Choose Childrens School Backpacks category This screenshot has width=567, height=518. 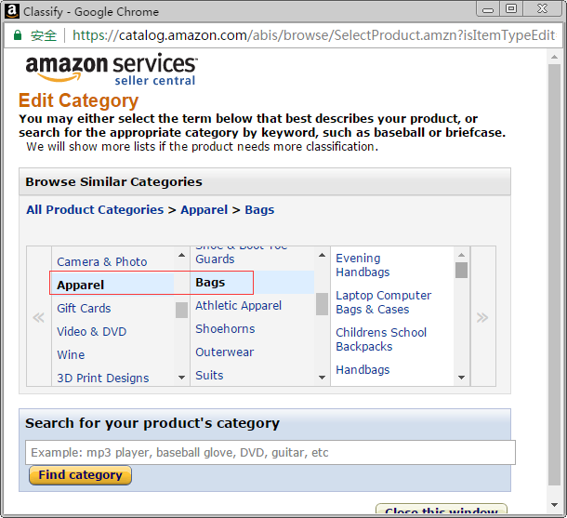pos(381,339)
